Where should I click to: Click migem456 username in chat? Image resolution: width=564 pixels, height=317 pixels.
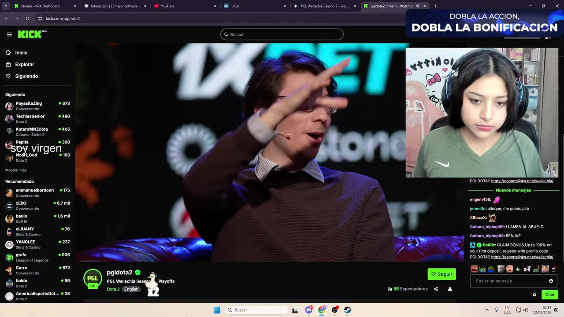480,199
